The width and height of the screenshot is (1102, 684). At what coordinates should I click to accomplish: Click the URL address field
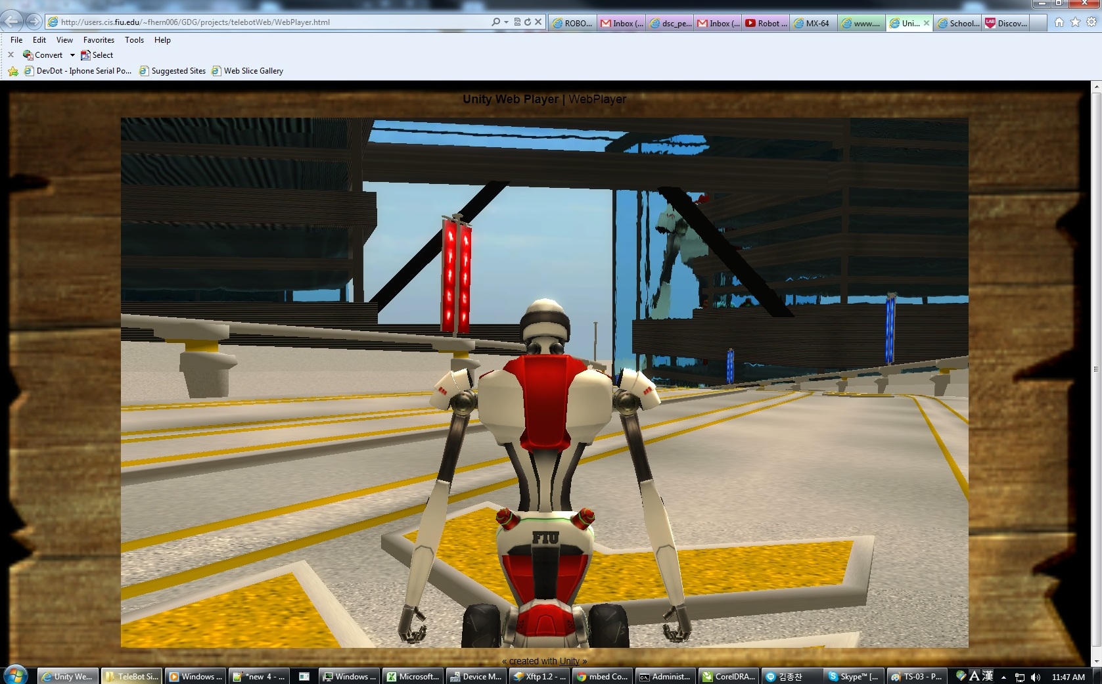coord(263,22)
